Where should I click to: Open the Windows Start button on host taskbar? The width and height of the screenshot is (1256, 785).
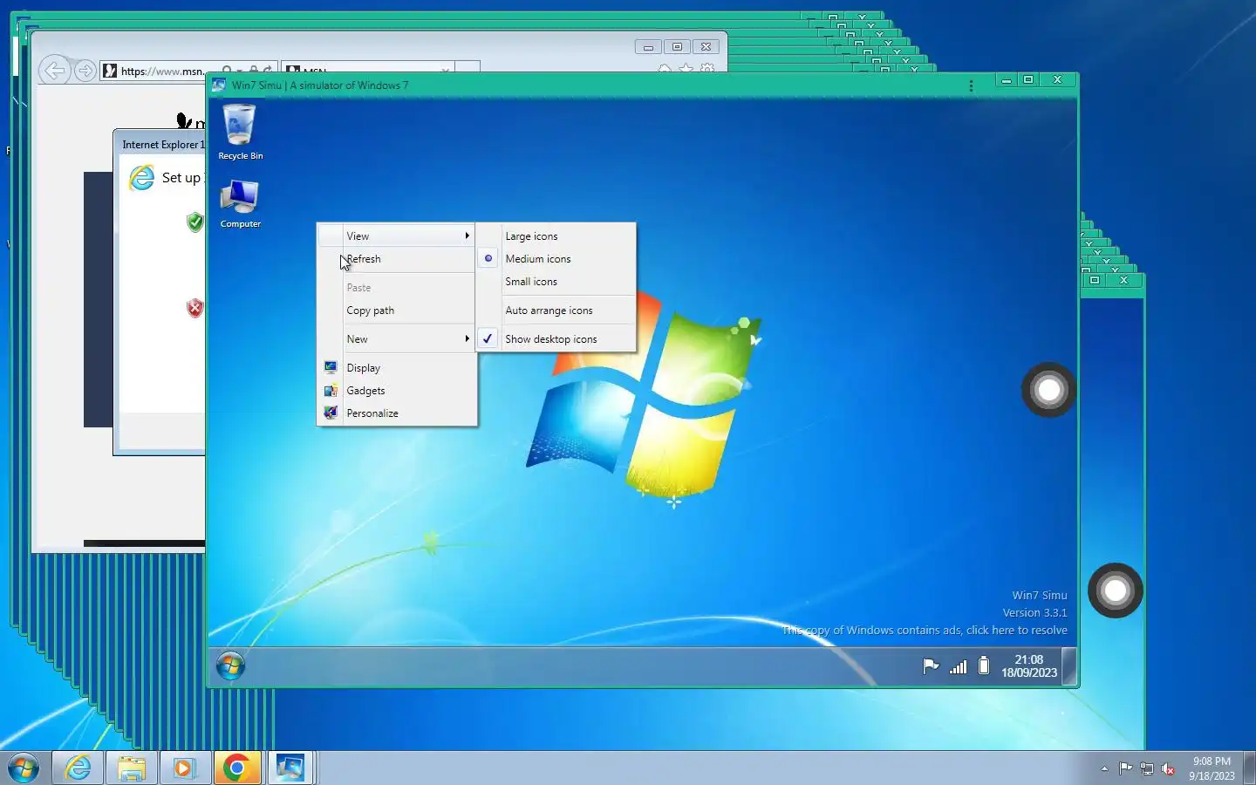[x=24, y=768]
